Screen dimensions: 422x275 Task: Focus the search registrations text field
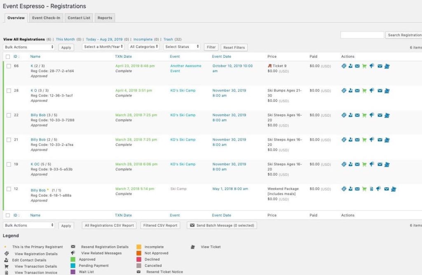pos(362,35)
